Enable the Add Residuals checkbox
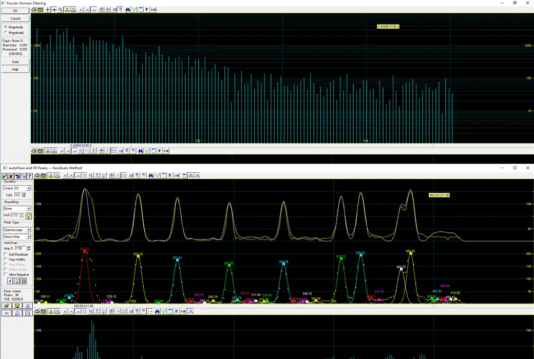This screenshot has height=359, width=534. click(x=6, y=254)
